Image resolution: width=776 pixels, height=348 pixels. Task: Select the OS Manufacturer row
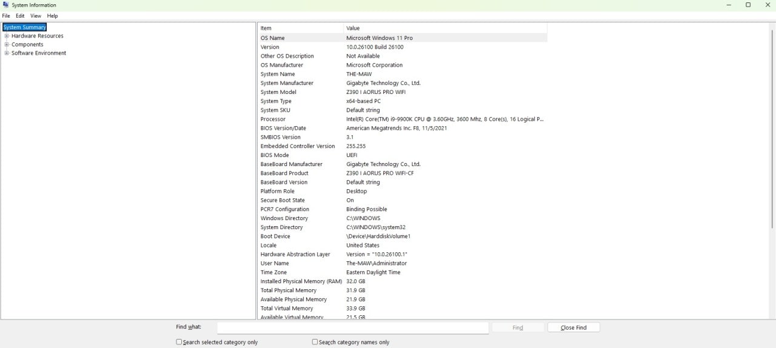[x=403, y=65]
